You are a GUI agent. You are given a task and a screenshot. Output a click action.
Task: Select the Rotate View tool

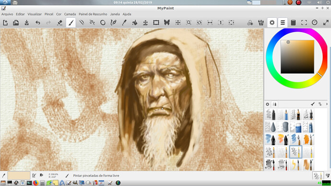(x=199, y=23)
